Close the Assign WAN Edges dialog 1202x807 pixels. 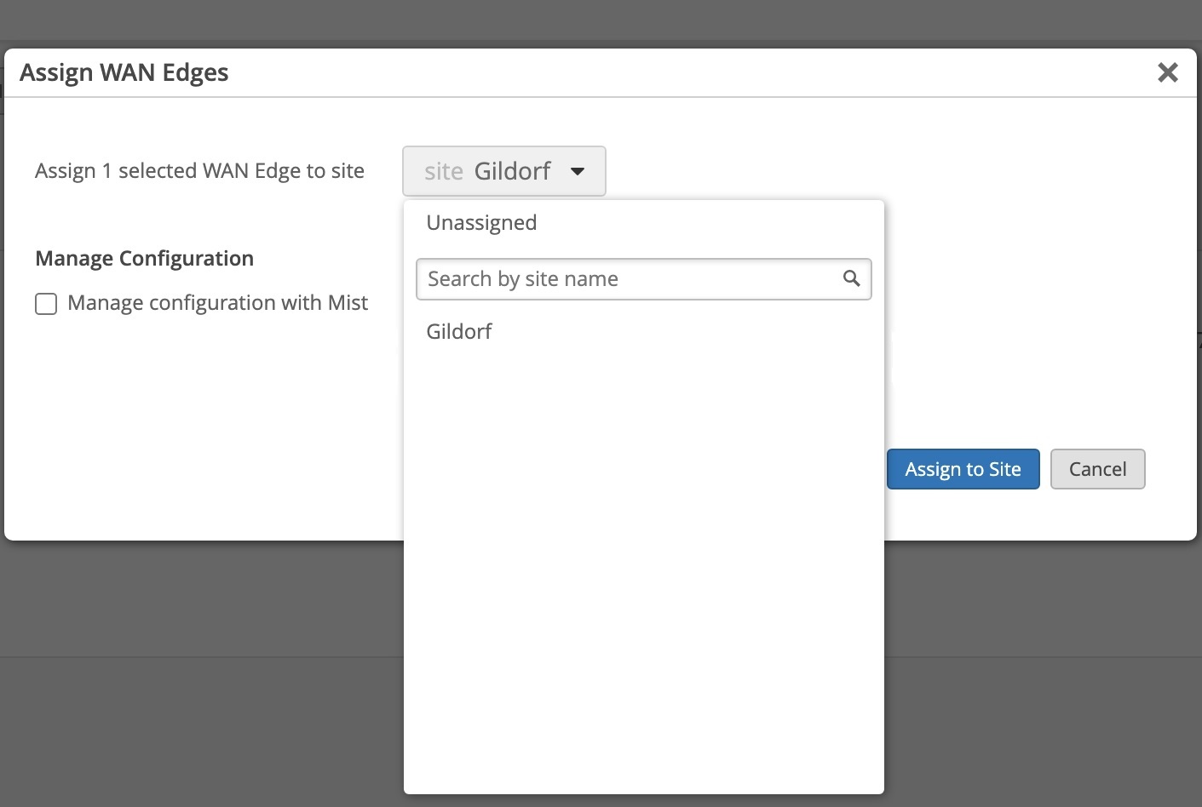tap(1167, 72)
